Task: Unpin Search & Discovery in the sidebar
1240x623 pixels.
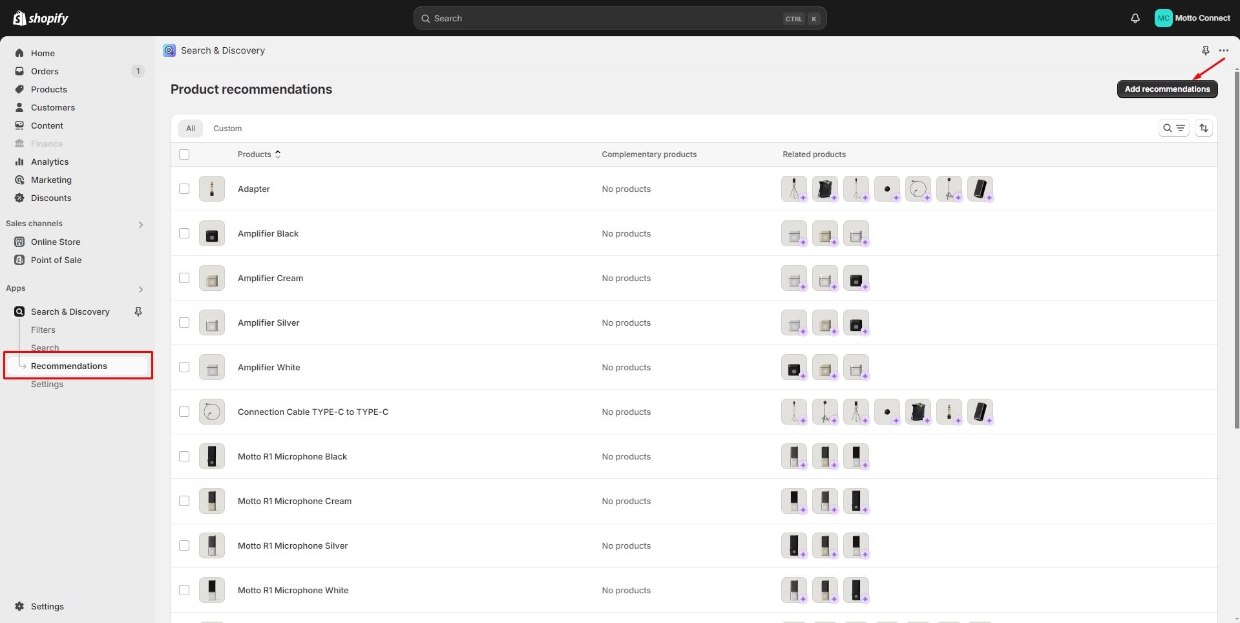Action: click(x=138, y=311)
